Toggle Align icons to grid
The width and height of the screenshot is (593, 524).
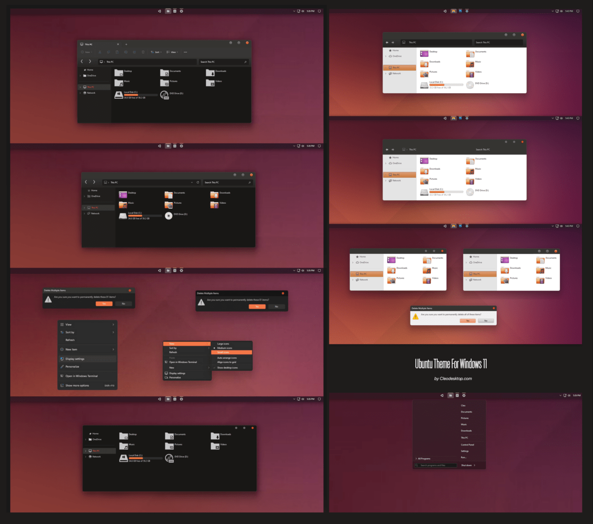point(227,362)
